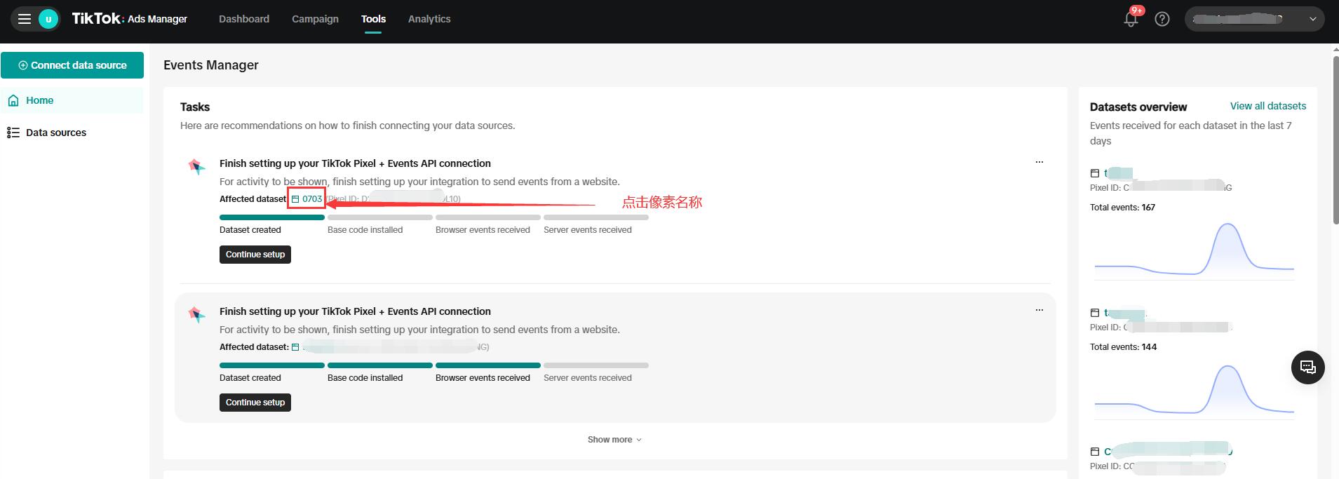
Task: Continue setup for the 0703 dataset
Action: point(255,255)
